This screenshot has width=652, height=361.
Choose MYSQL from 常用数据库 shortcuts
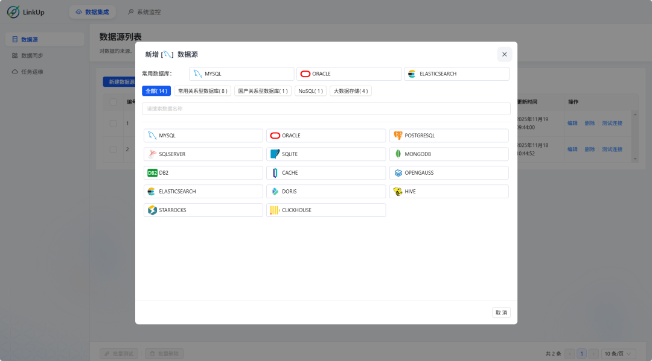pos(241,74)
